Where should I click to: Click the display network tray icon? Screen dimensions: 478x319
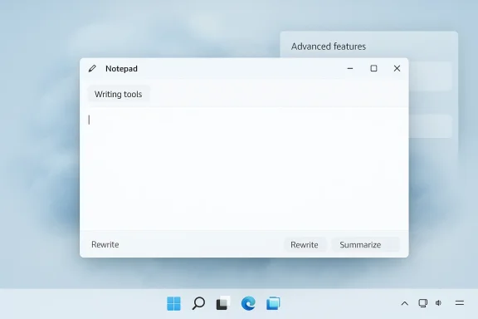(423, 303)
